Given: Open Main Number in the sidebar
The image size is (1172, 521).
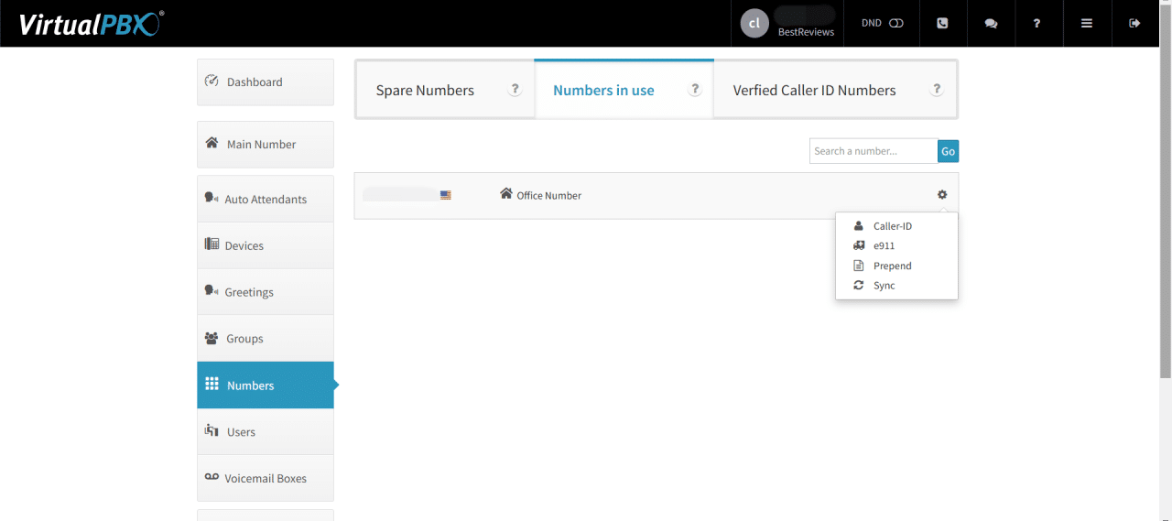Looking at the screenshot, I should tap(266, 144).
